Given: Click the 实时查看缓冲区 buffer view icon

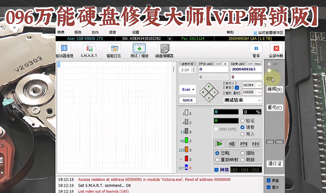Looking at the screenshot, I should coord(255,33).
